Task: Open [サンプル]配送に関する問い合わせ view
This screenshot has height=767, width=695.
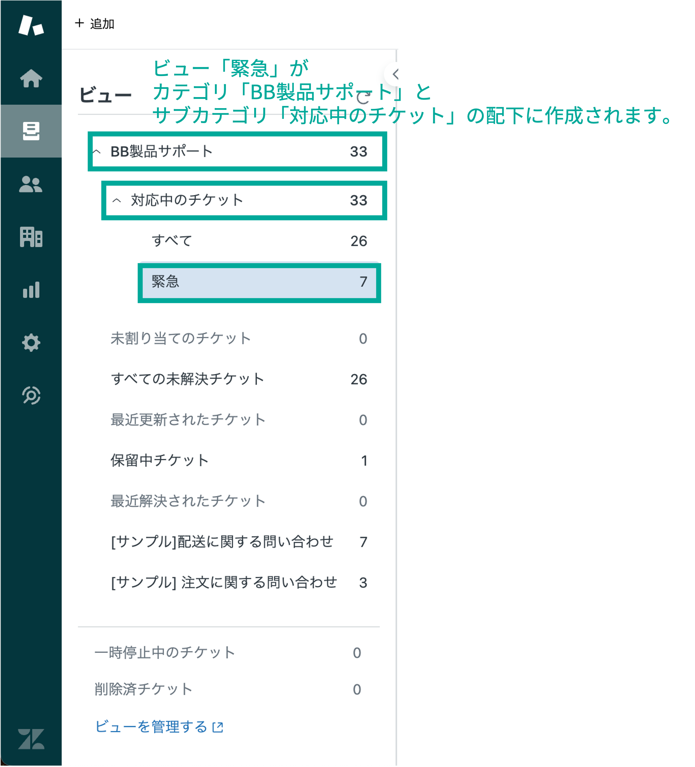Action: tap(238, 542)
